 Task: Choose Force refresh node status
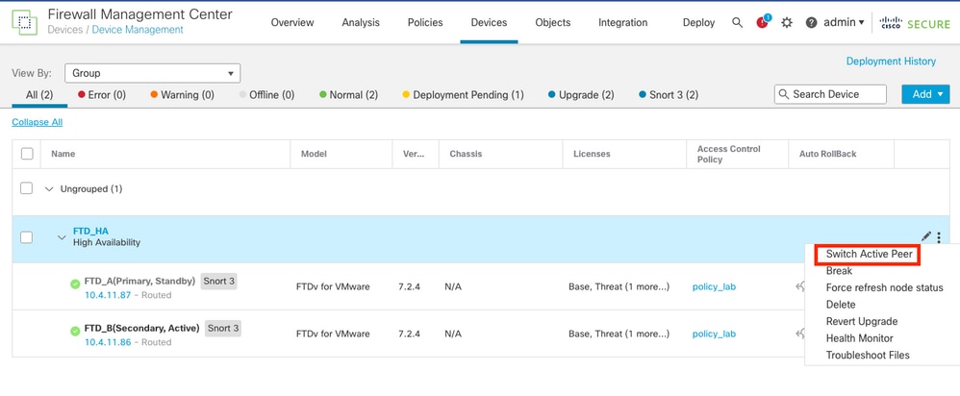pos(884,287)
